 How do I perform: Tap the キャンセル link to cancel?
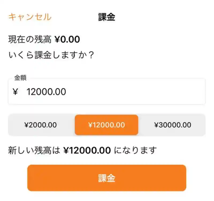click(30, 17)
